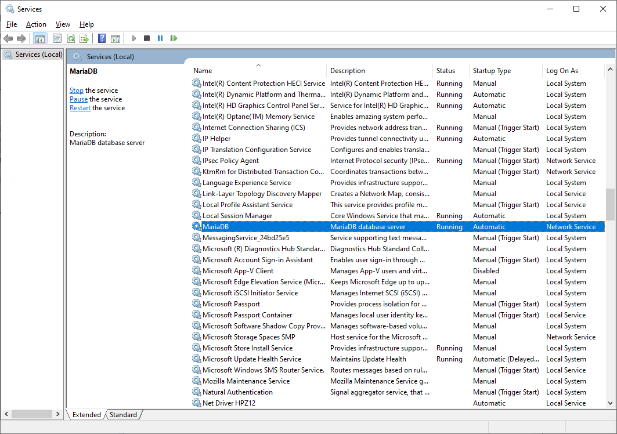Click the Back arrow in toolbar

click(x=8, y=38)
